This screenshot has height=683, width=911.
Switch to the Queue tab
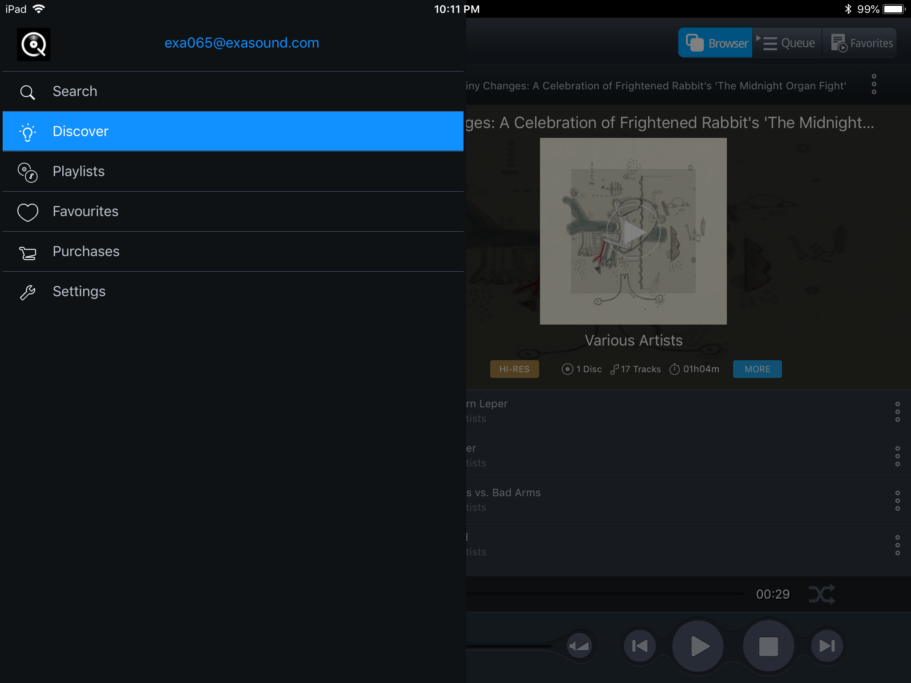[787, 43]
